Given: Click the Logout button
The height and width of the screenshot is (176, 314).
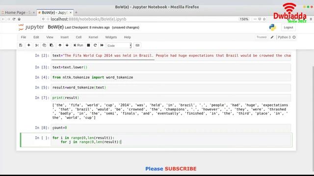Looking at the screenshot, I should click(288, 27).
